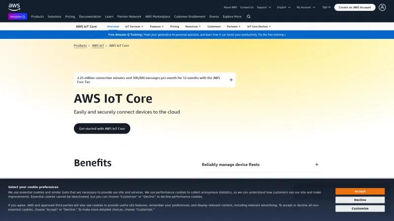Image resolution: width=394 pixels, height=221 pixels.
Task: Expand the My Account dropdown
Action: [x=306, y=7]
